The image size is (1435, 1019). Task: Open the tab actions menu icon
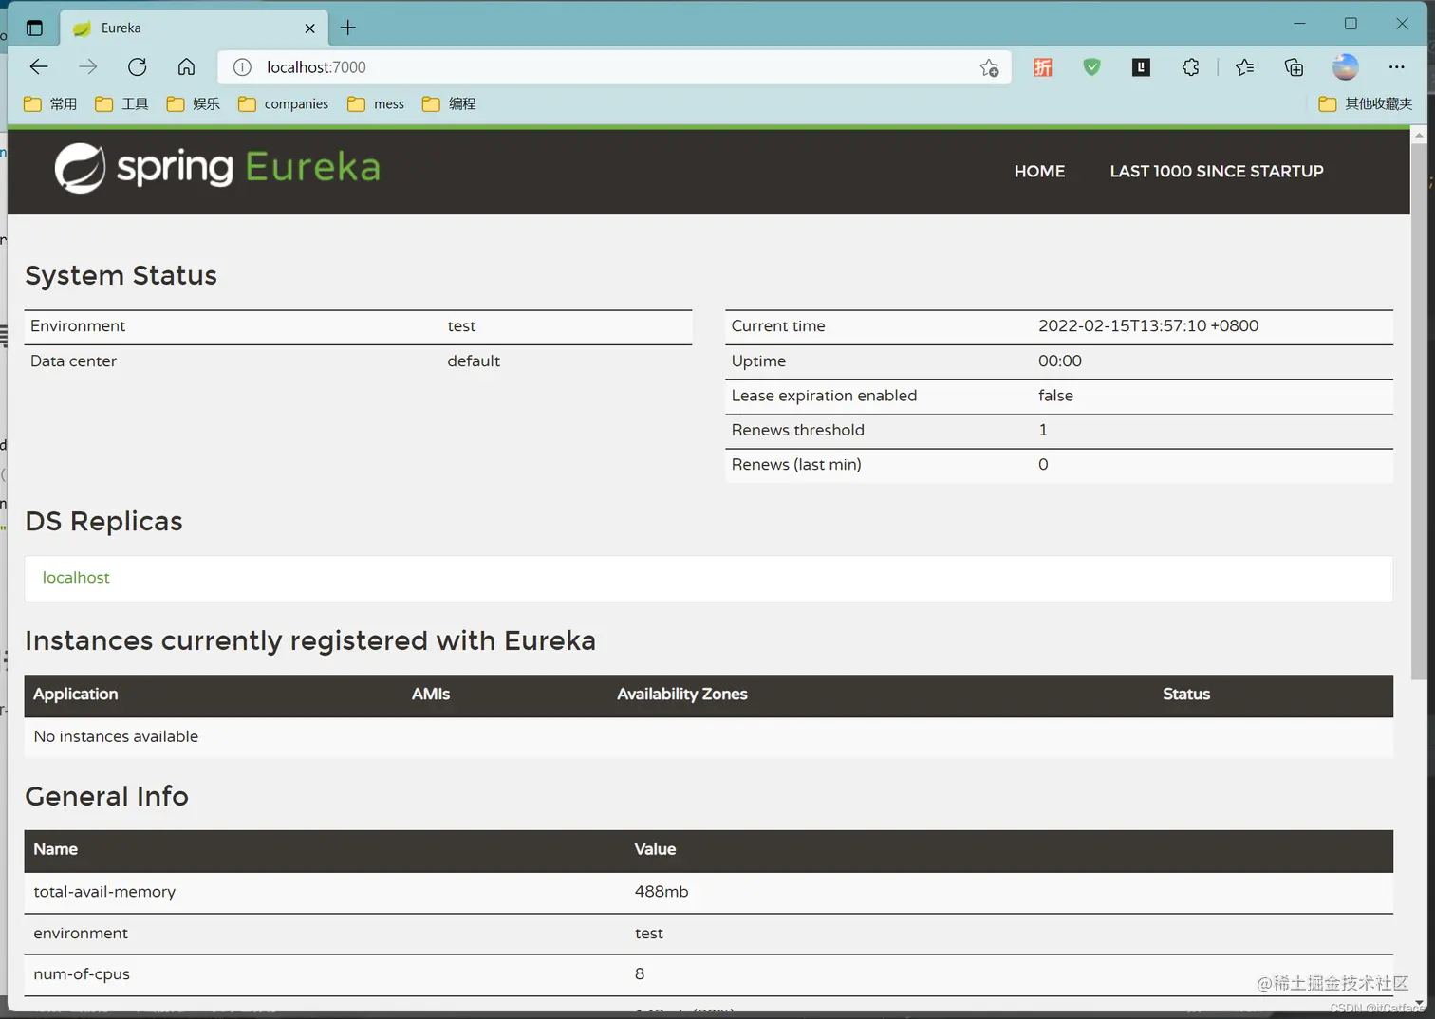click(35, 28)
